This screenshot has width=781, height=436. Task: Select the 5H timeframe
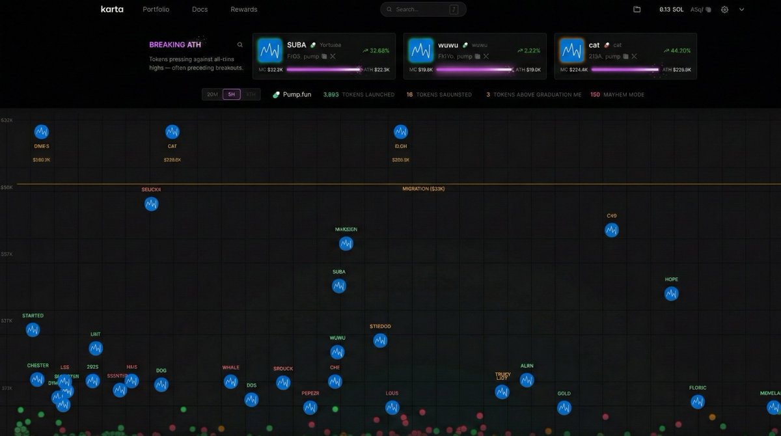(x=232, y=94)
